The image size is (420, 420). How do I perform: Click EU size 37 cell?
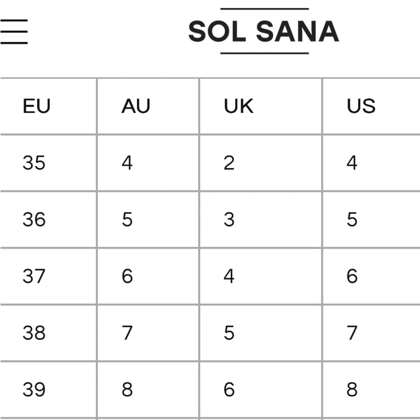pos(34,276)
